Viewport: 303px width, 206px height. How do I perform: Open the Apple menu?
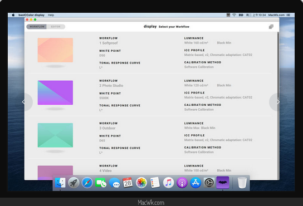click(13, 15)
